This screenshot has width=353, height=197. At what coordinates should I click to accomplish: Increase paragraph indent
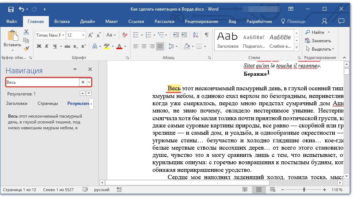[x=184, y=35]
